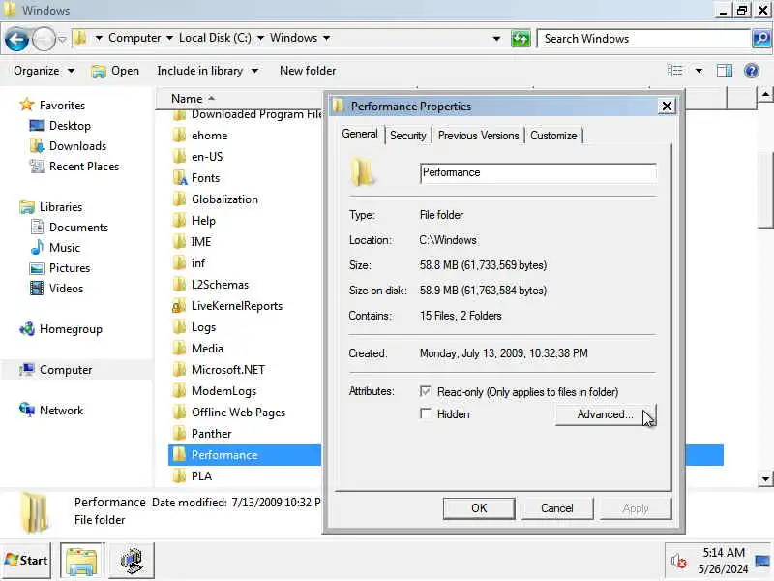This screenshot has width=774, height=581.
Task: Click the New folder toolbar button
Action: pos(308,71)
